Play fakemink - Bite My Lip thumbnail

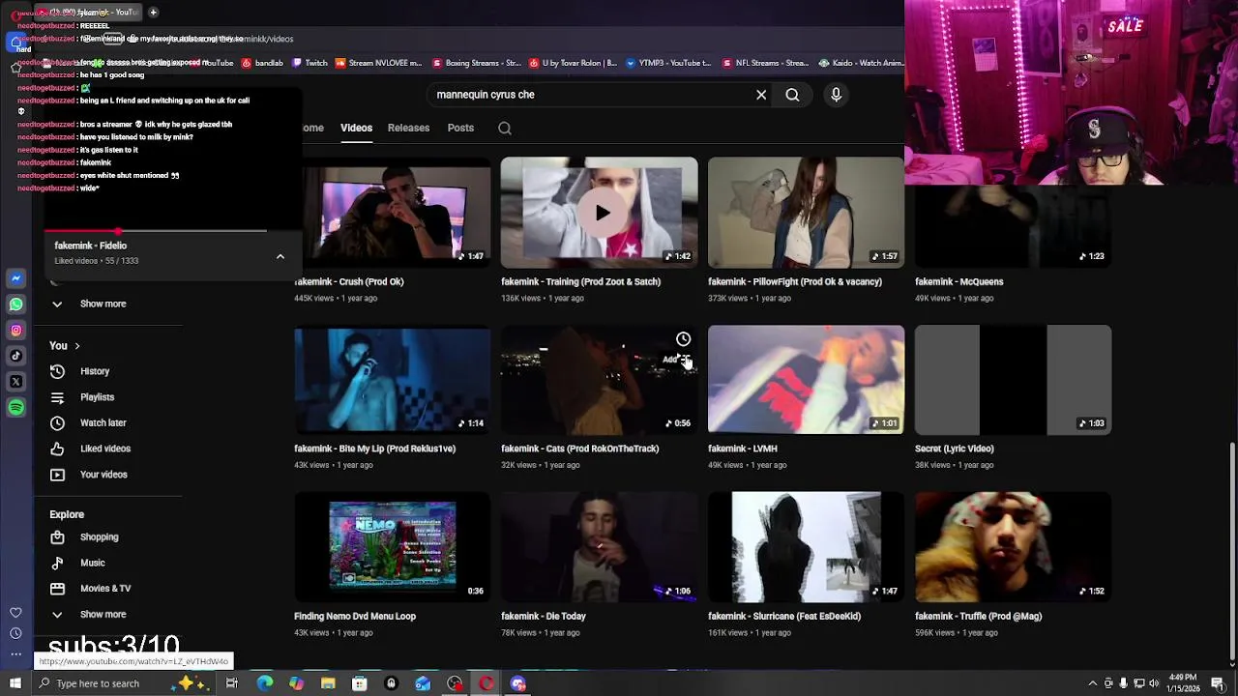tap(392, 380)
